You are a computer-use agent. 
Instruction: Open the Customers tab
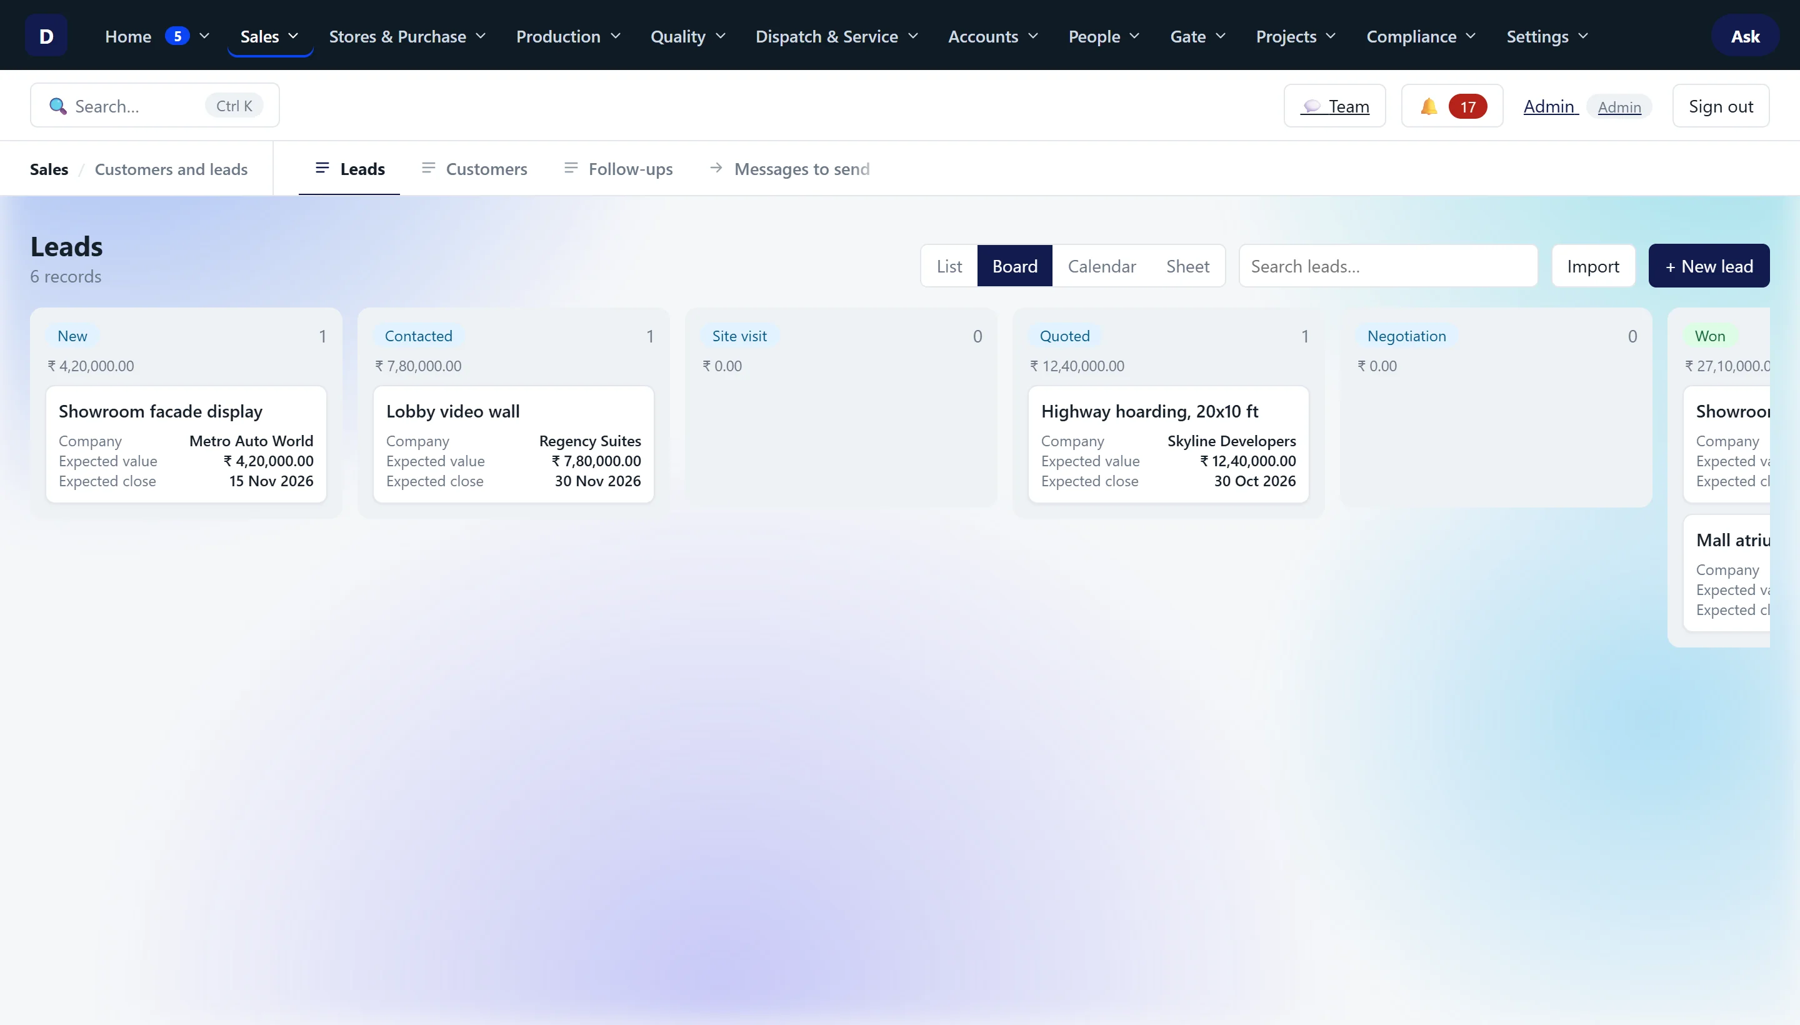(x=474, y=169)
